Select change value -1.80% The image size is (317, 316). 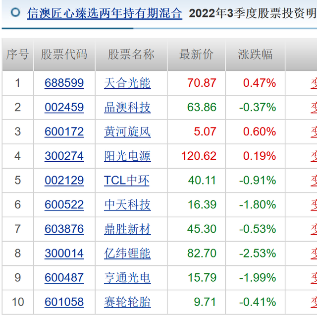click(258, 204)
